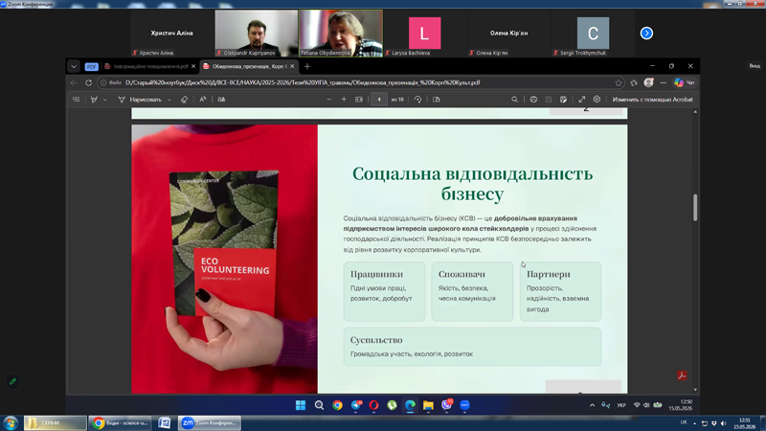Screen dimensions: 766x431
Task: Click Изменить с помощью Acrobat
Action: tap(652, 100)
